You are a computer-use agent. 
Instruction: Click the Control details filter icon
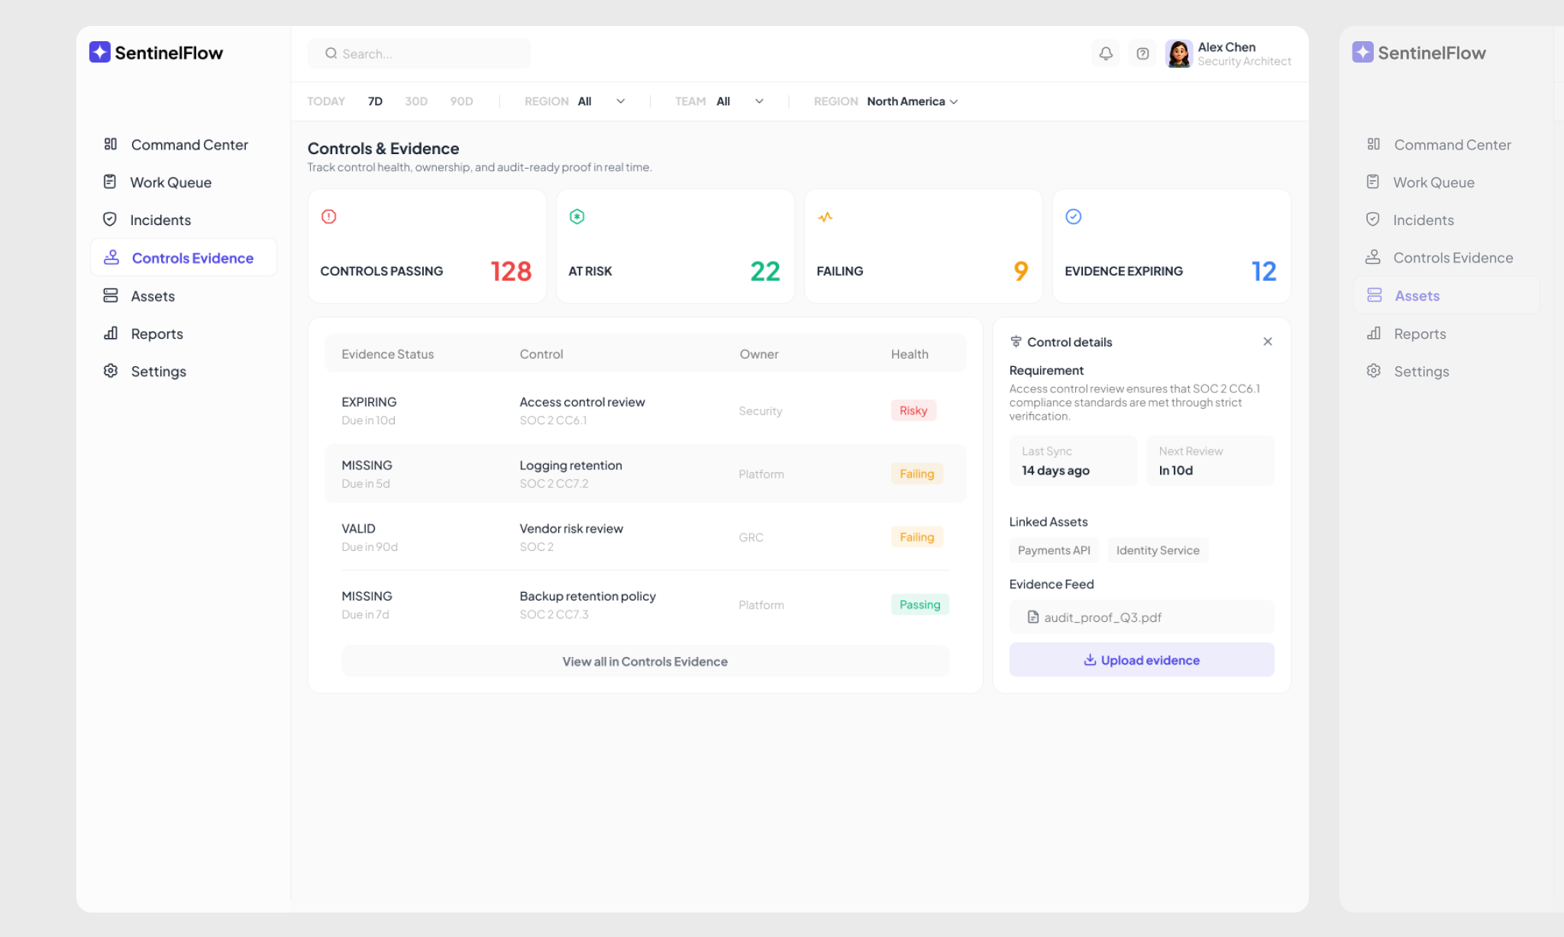point(1016,342)
